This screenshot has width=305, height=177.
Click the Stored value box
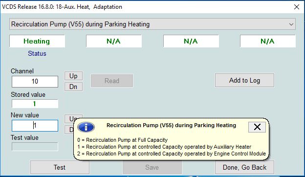click(x=35, y=104)
